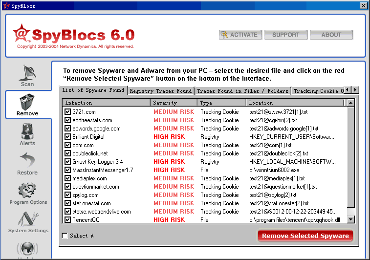Click the SpyBlocs title bar icon

[7, 6]
